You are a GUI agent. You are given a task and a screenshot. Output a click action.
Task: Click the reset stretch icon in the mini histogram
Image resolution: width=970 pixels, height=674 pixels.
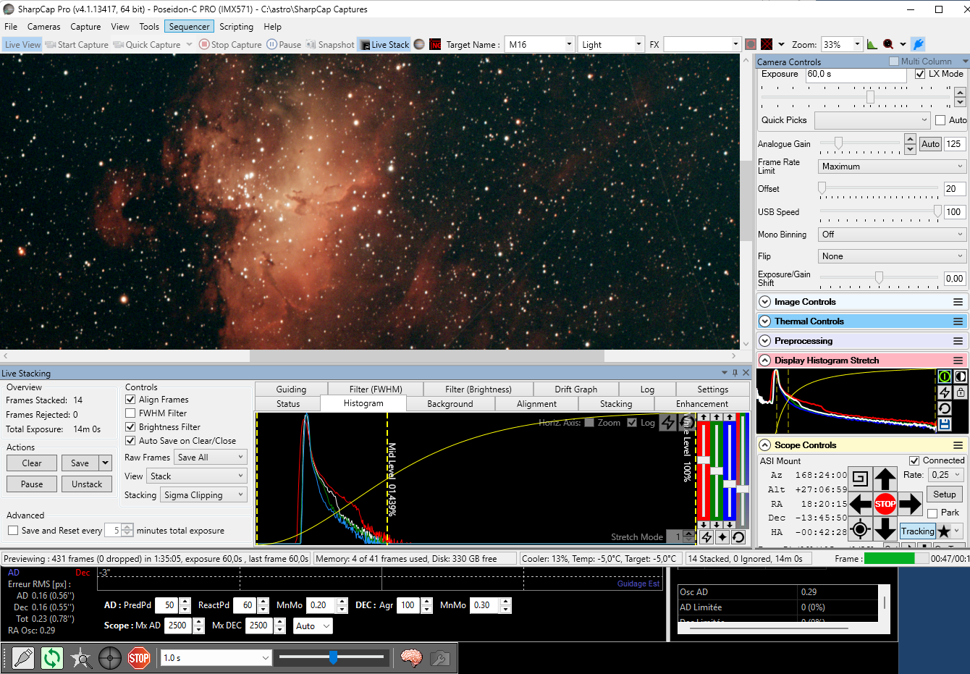(x=945, y=408)
